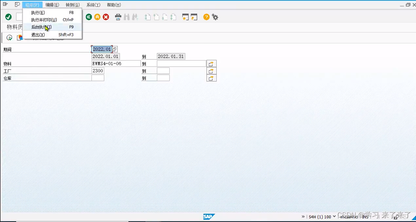
Task: Click the Back navigation arrow icon
Action: coord(89,17)
